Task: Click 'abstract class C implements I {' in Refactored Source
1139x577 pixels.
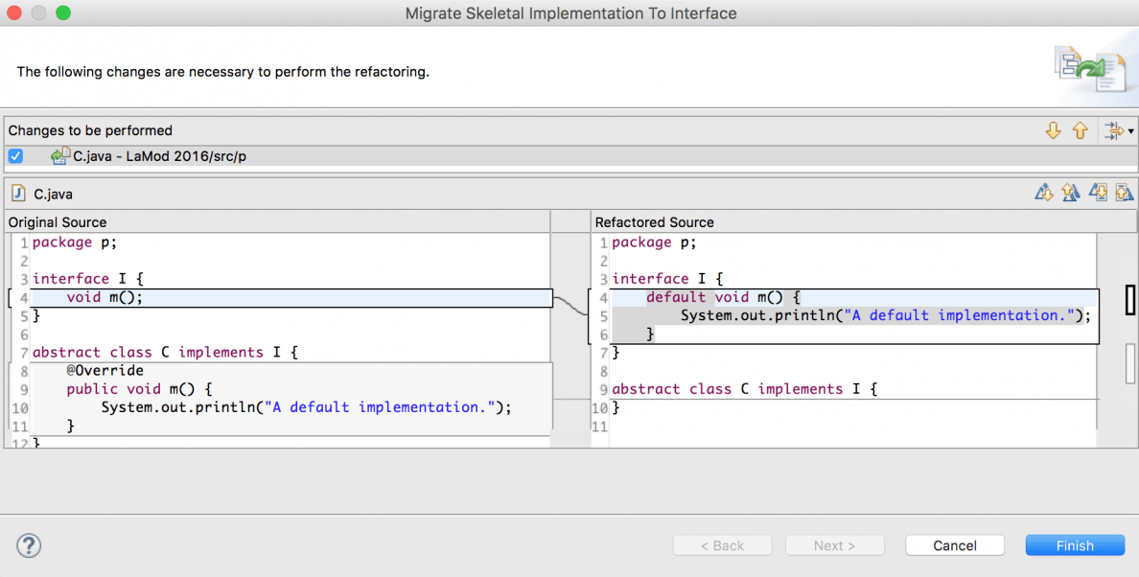Action: pyautogui.click(x=745, y=389)
